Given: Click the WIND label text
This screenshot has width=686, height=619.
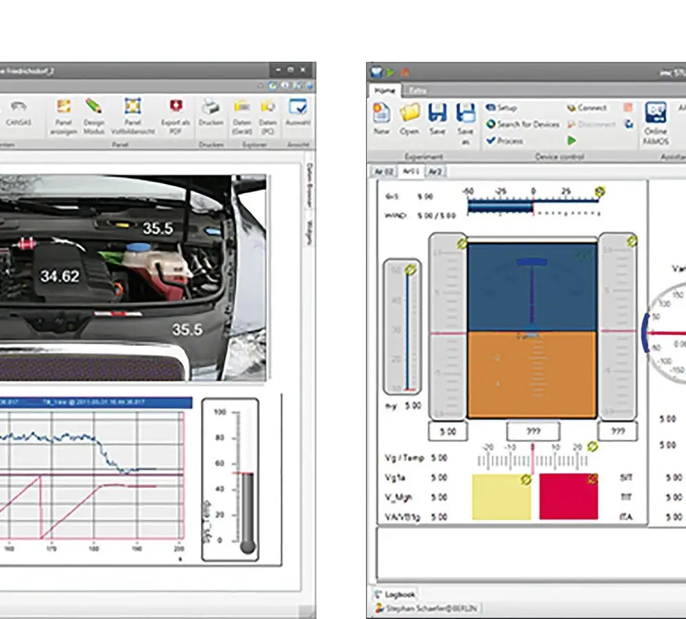Looking at the screenshot, I should pyautogui.click(x=396, y=215).
